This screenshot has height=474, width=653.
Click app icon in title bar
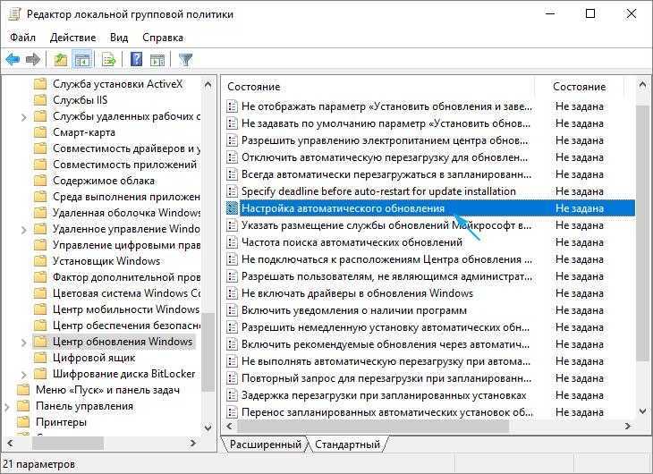[14, 13]
